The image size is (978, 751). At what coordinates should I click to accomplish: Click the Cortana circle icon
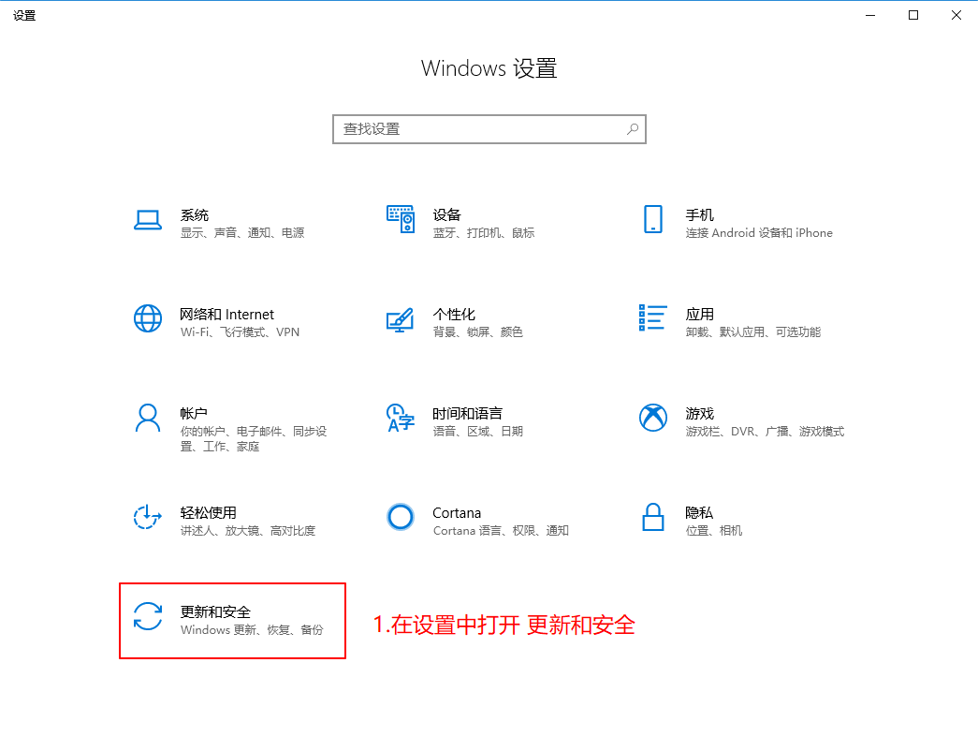coord(401,517)
